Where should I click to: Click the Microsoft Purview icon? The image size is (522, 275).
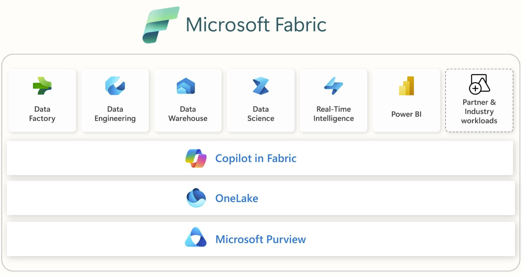click(x=196, y=237)
